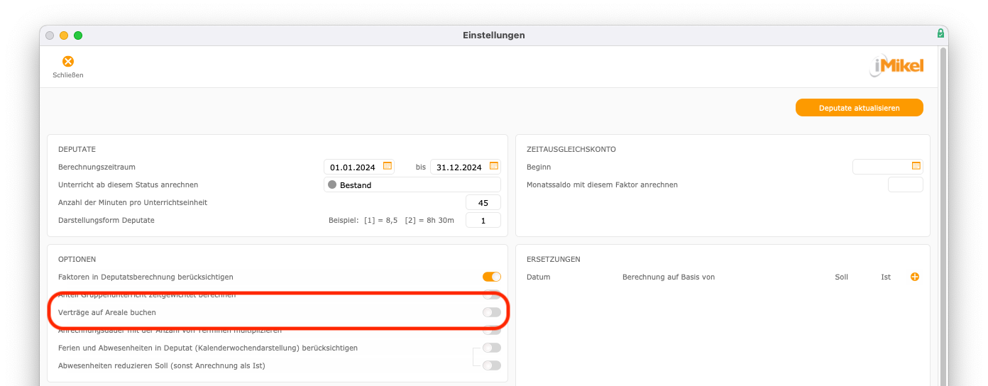The width and height of the screenshot is (988, 386).
Task: Click the Unterricht ab diesem Status anrechnen label
Action: click(128, 184)
